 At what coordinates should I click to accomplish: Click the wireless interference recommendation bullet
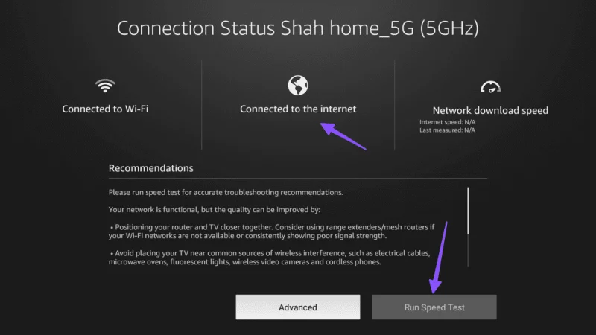[x=269, y=258]
